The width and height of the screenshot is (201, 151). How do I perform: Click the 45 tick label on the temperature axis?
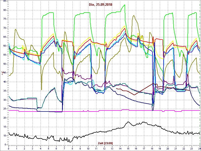coord(5,73)
